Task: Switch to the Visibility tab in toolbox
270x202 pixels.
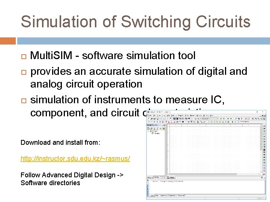Action: tap(156, 177)
